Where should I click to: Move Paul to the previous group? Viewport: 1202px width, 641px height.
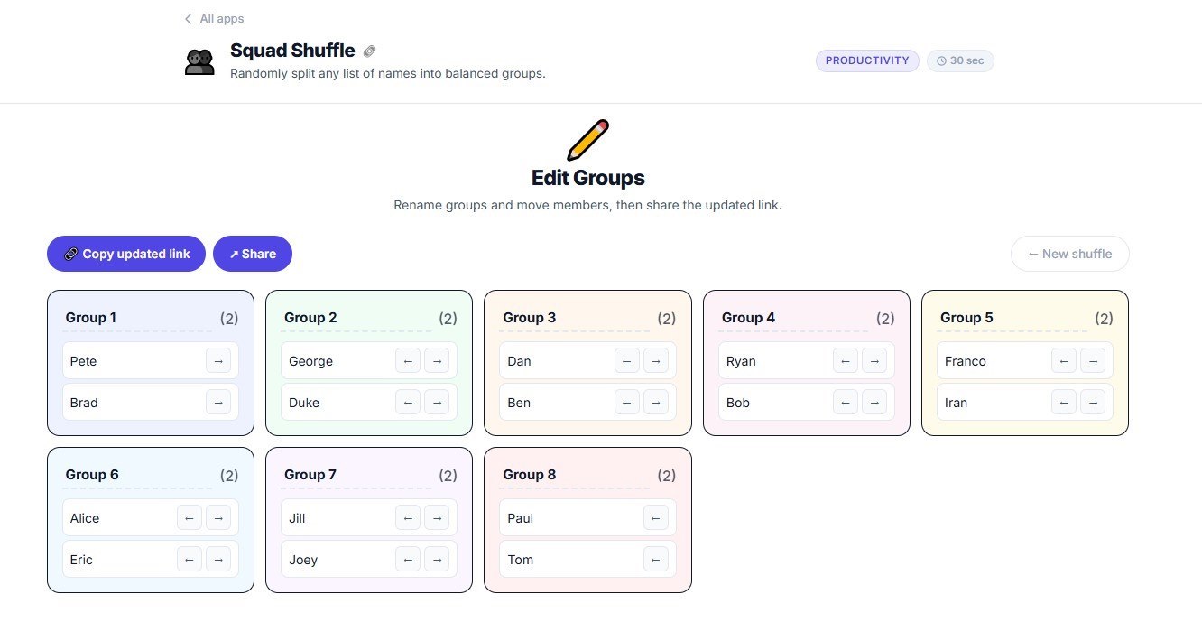pyautogui.click(x=656, y=518)
